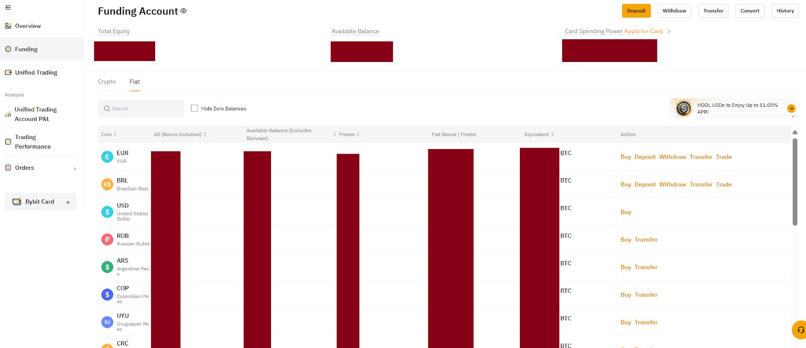Toggle balance visibility eye icon
Viewport: 806px width, 348px height.
tap(183, 11)
